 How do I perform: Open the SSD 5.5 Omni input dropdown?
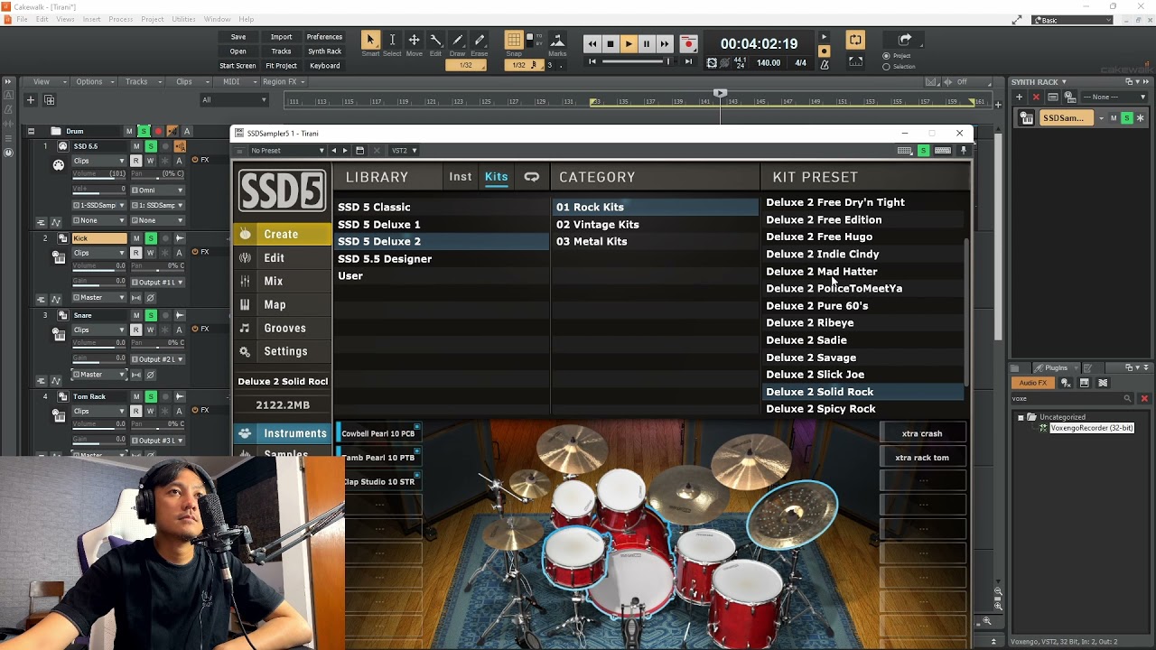158,190
